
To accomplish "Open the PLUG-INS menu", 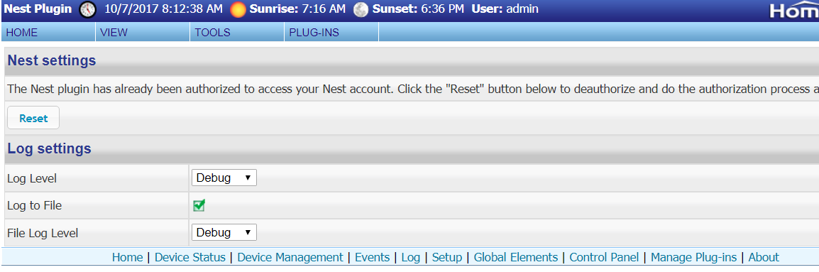I will coord(331,33).
